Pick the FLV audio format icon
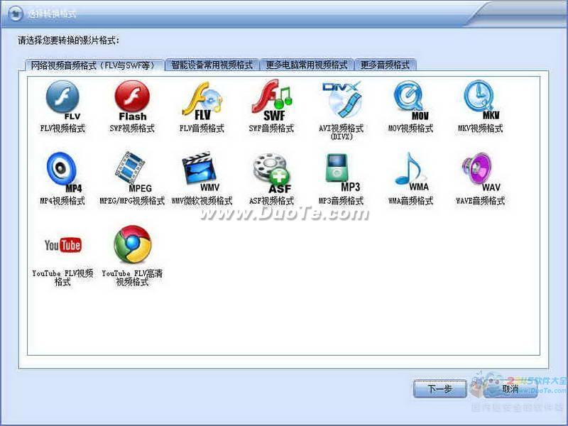The width and height of the screenshot is (568, 426). coord(202,100)
